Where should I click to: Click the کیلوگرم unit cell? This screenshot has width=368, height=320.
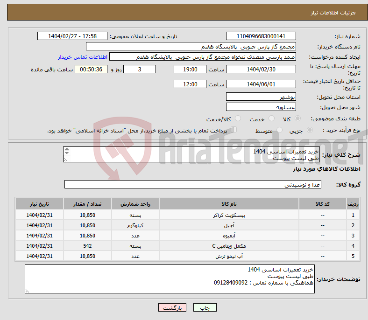135,225
